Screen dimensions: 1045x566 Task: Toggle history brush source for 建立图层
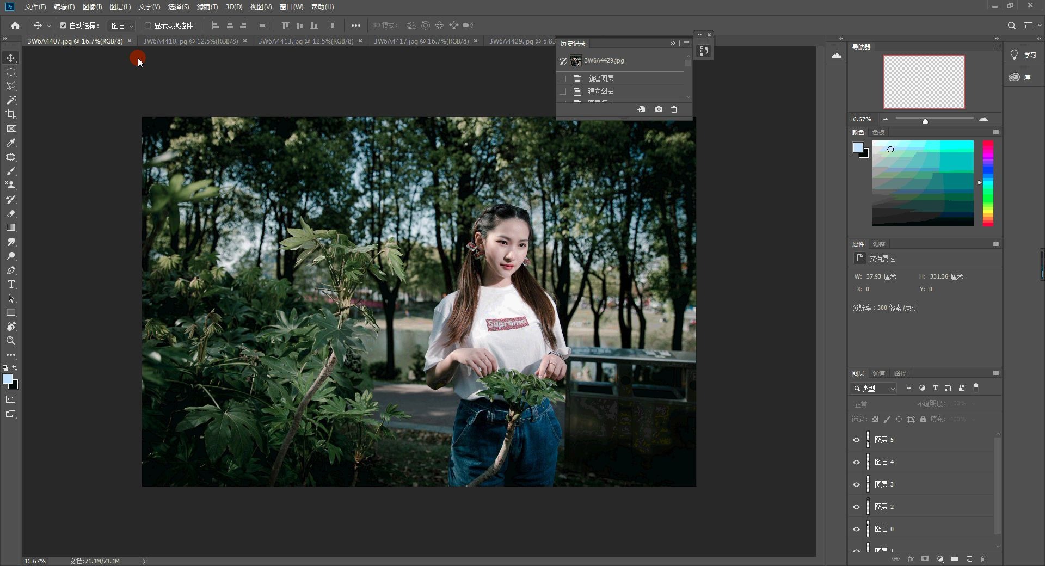point(563,91)
